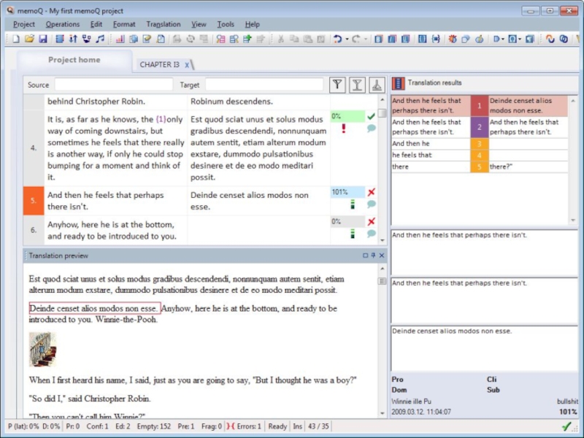Expand the Omega symbol dropdown arrow
The image size is (584, 438).
click(x=520, y=39)
